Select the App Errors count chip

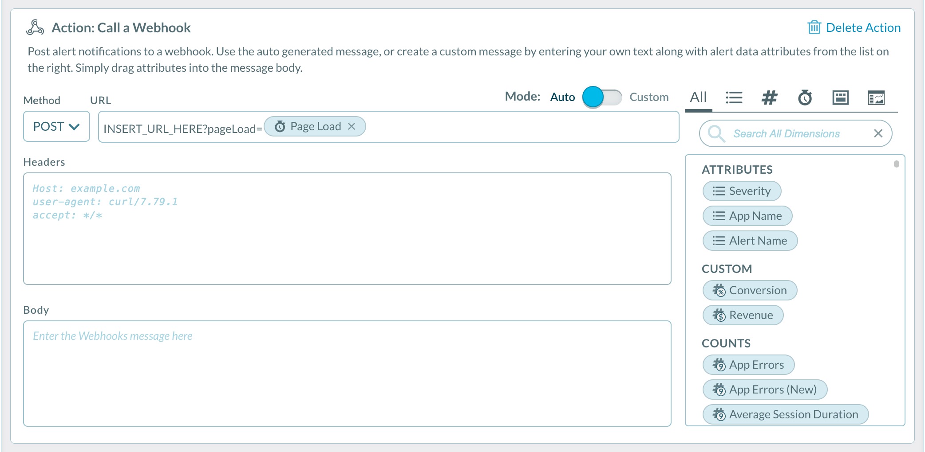click(748, 365)
